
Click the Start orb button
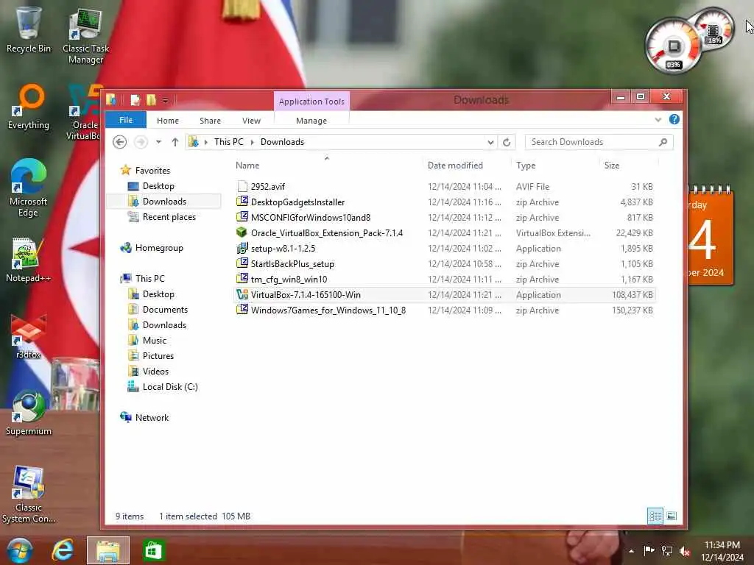(20, 550)
